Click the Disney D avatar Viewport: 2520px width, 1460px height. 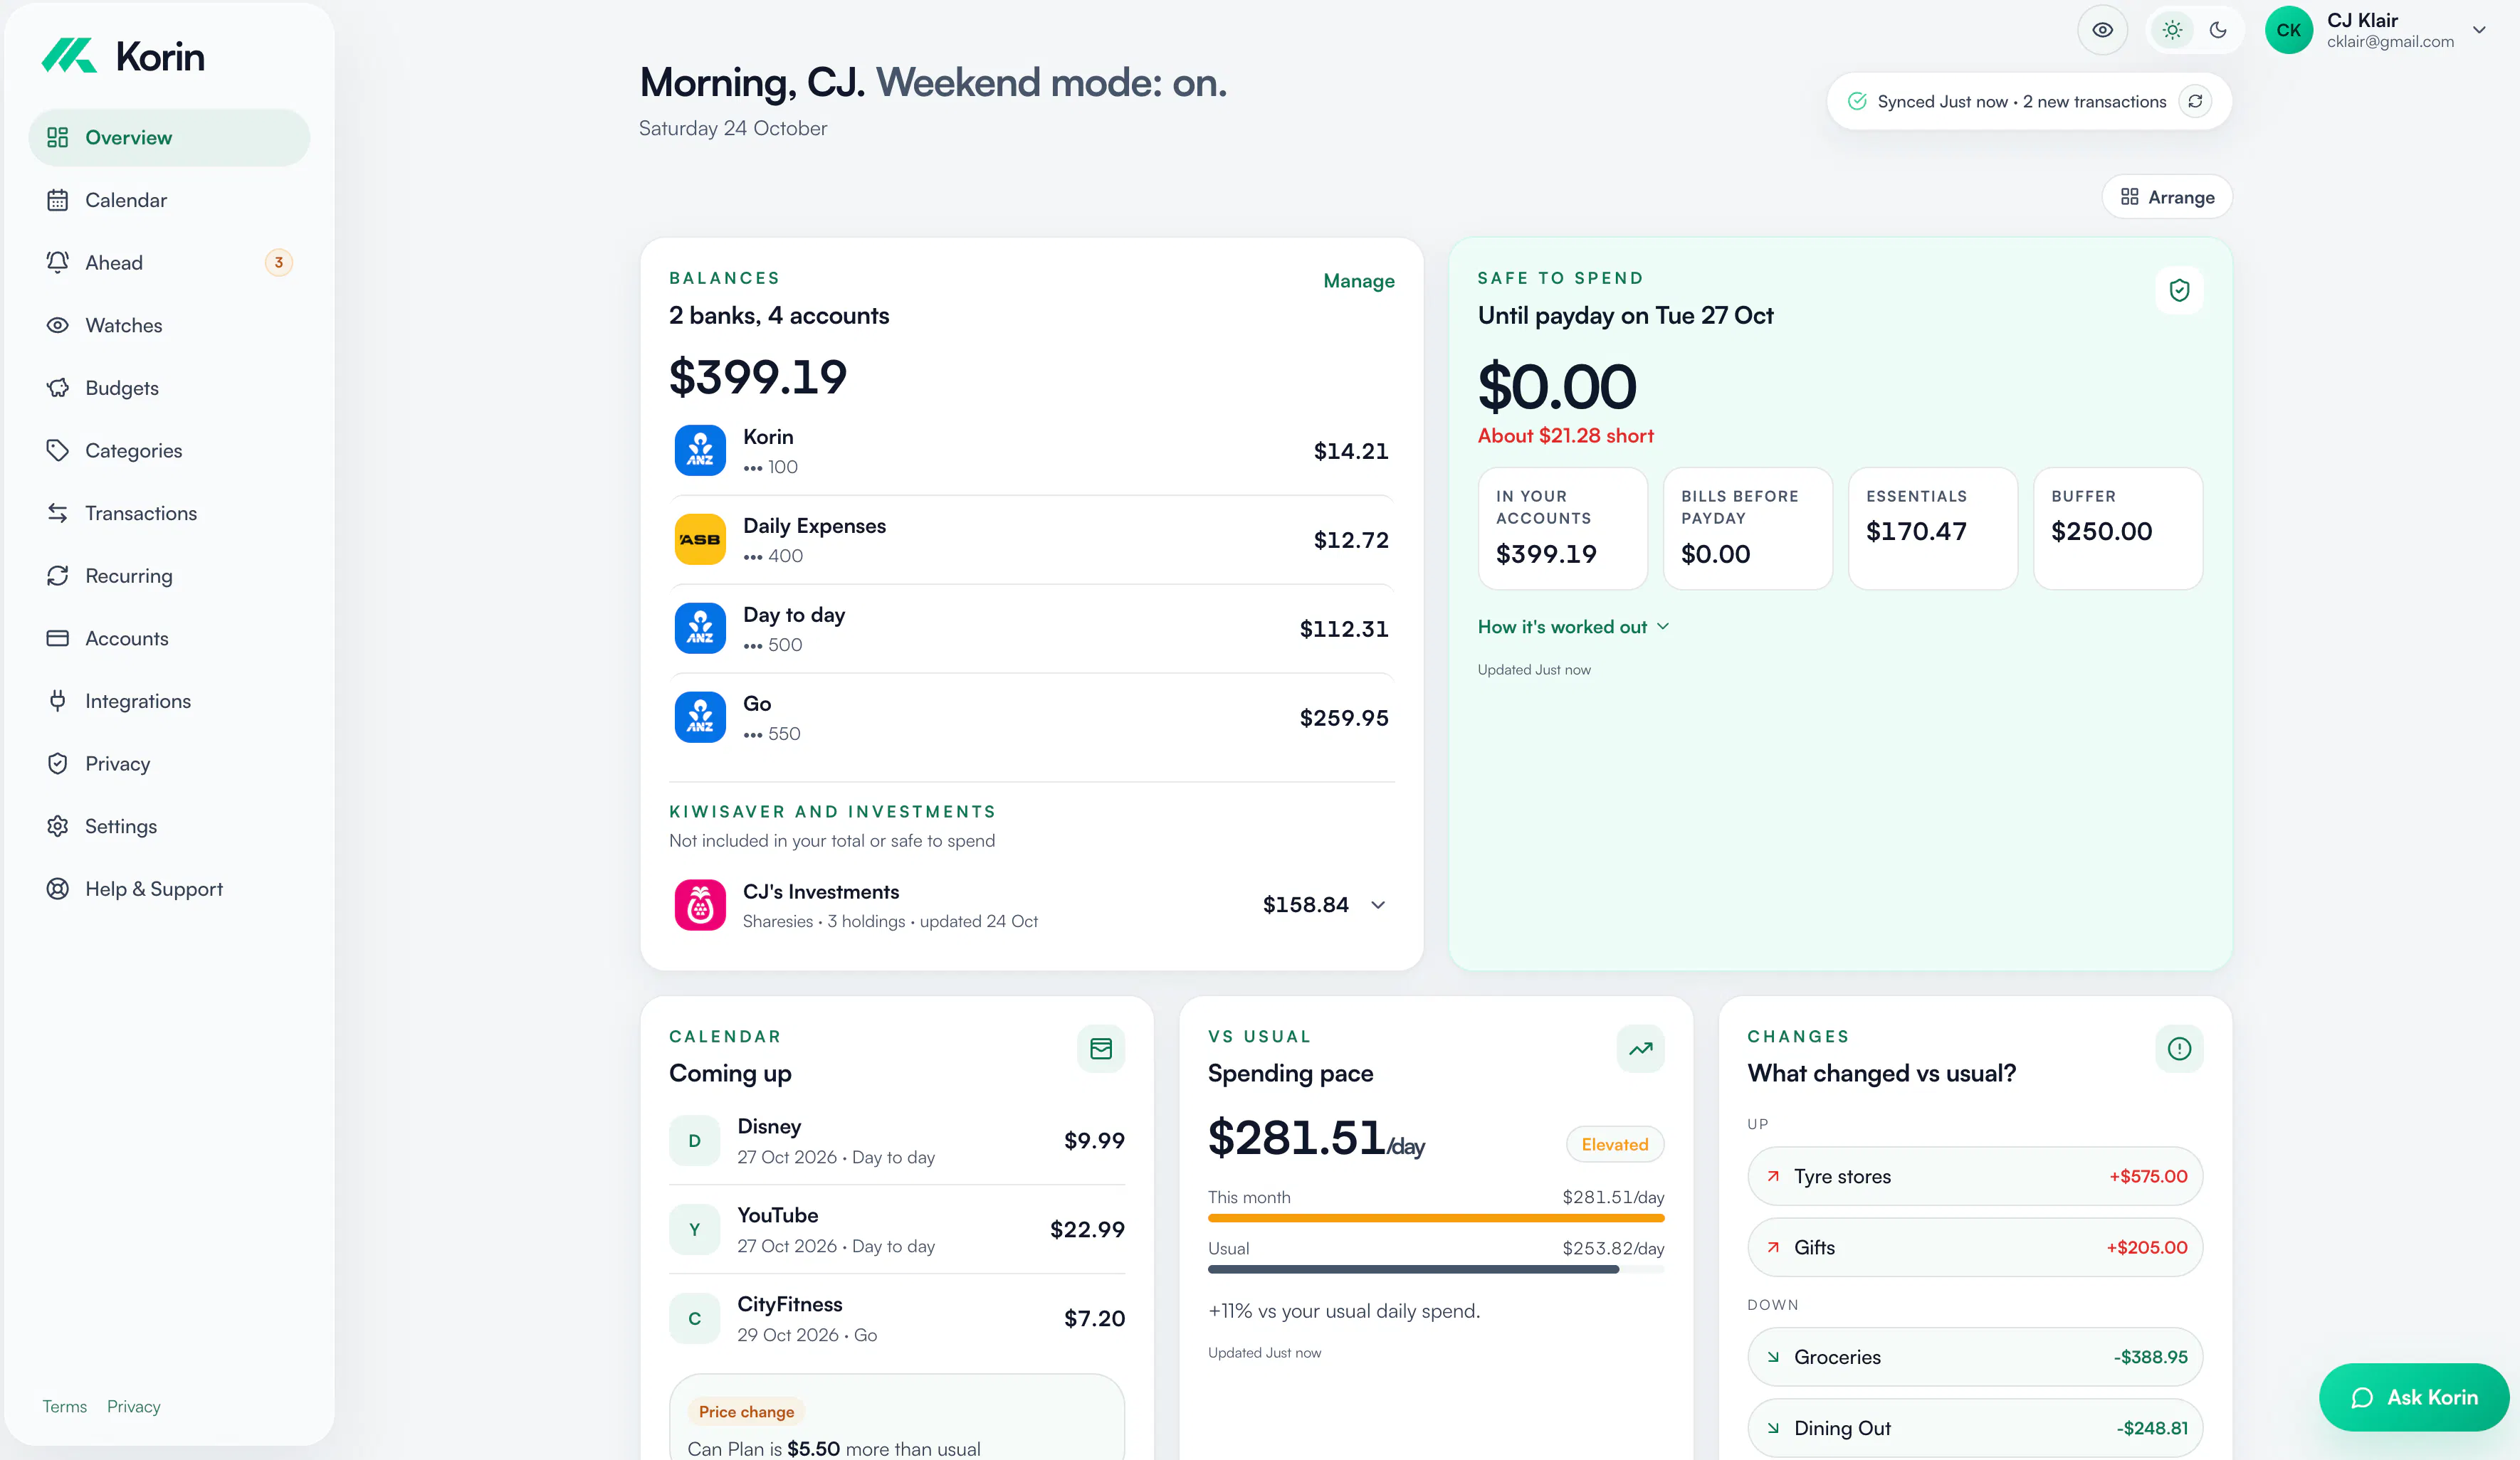pyautogui.click(x=694, y=1141)
